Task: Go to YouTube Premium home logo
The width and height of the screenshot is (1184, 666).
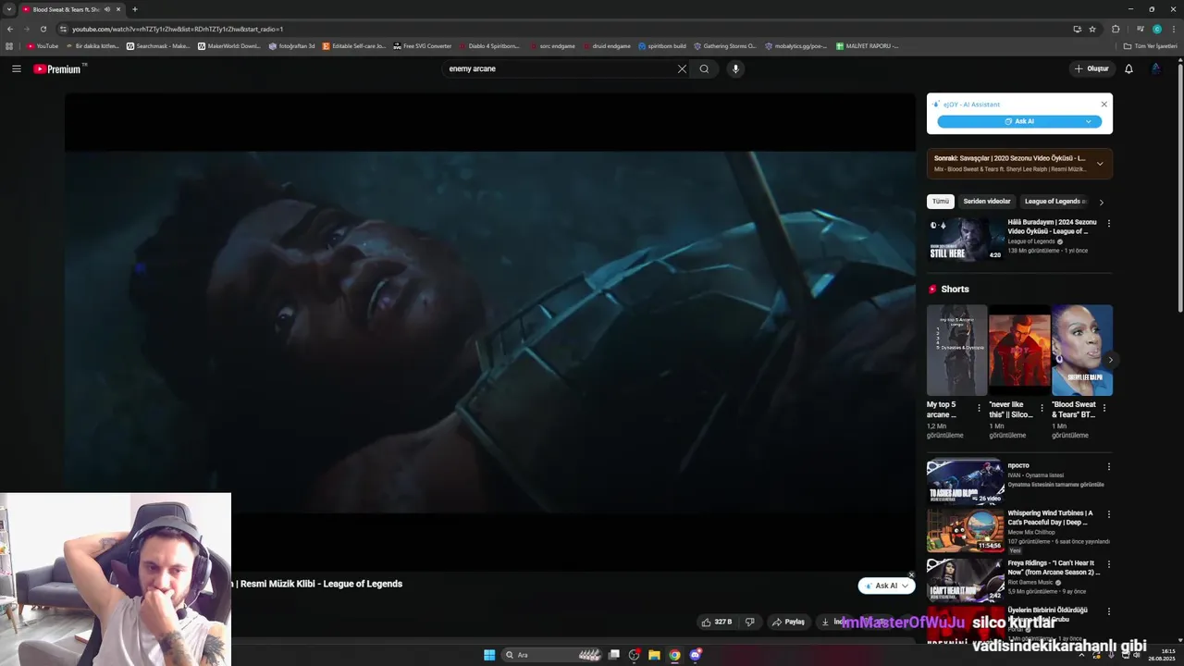Action: (x=59, y=68)
